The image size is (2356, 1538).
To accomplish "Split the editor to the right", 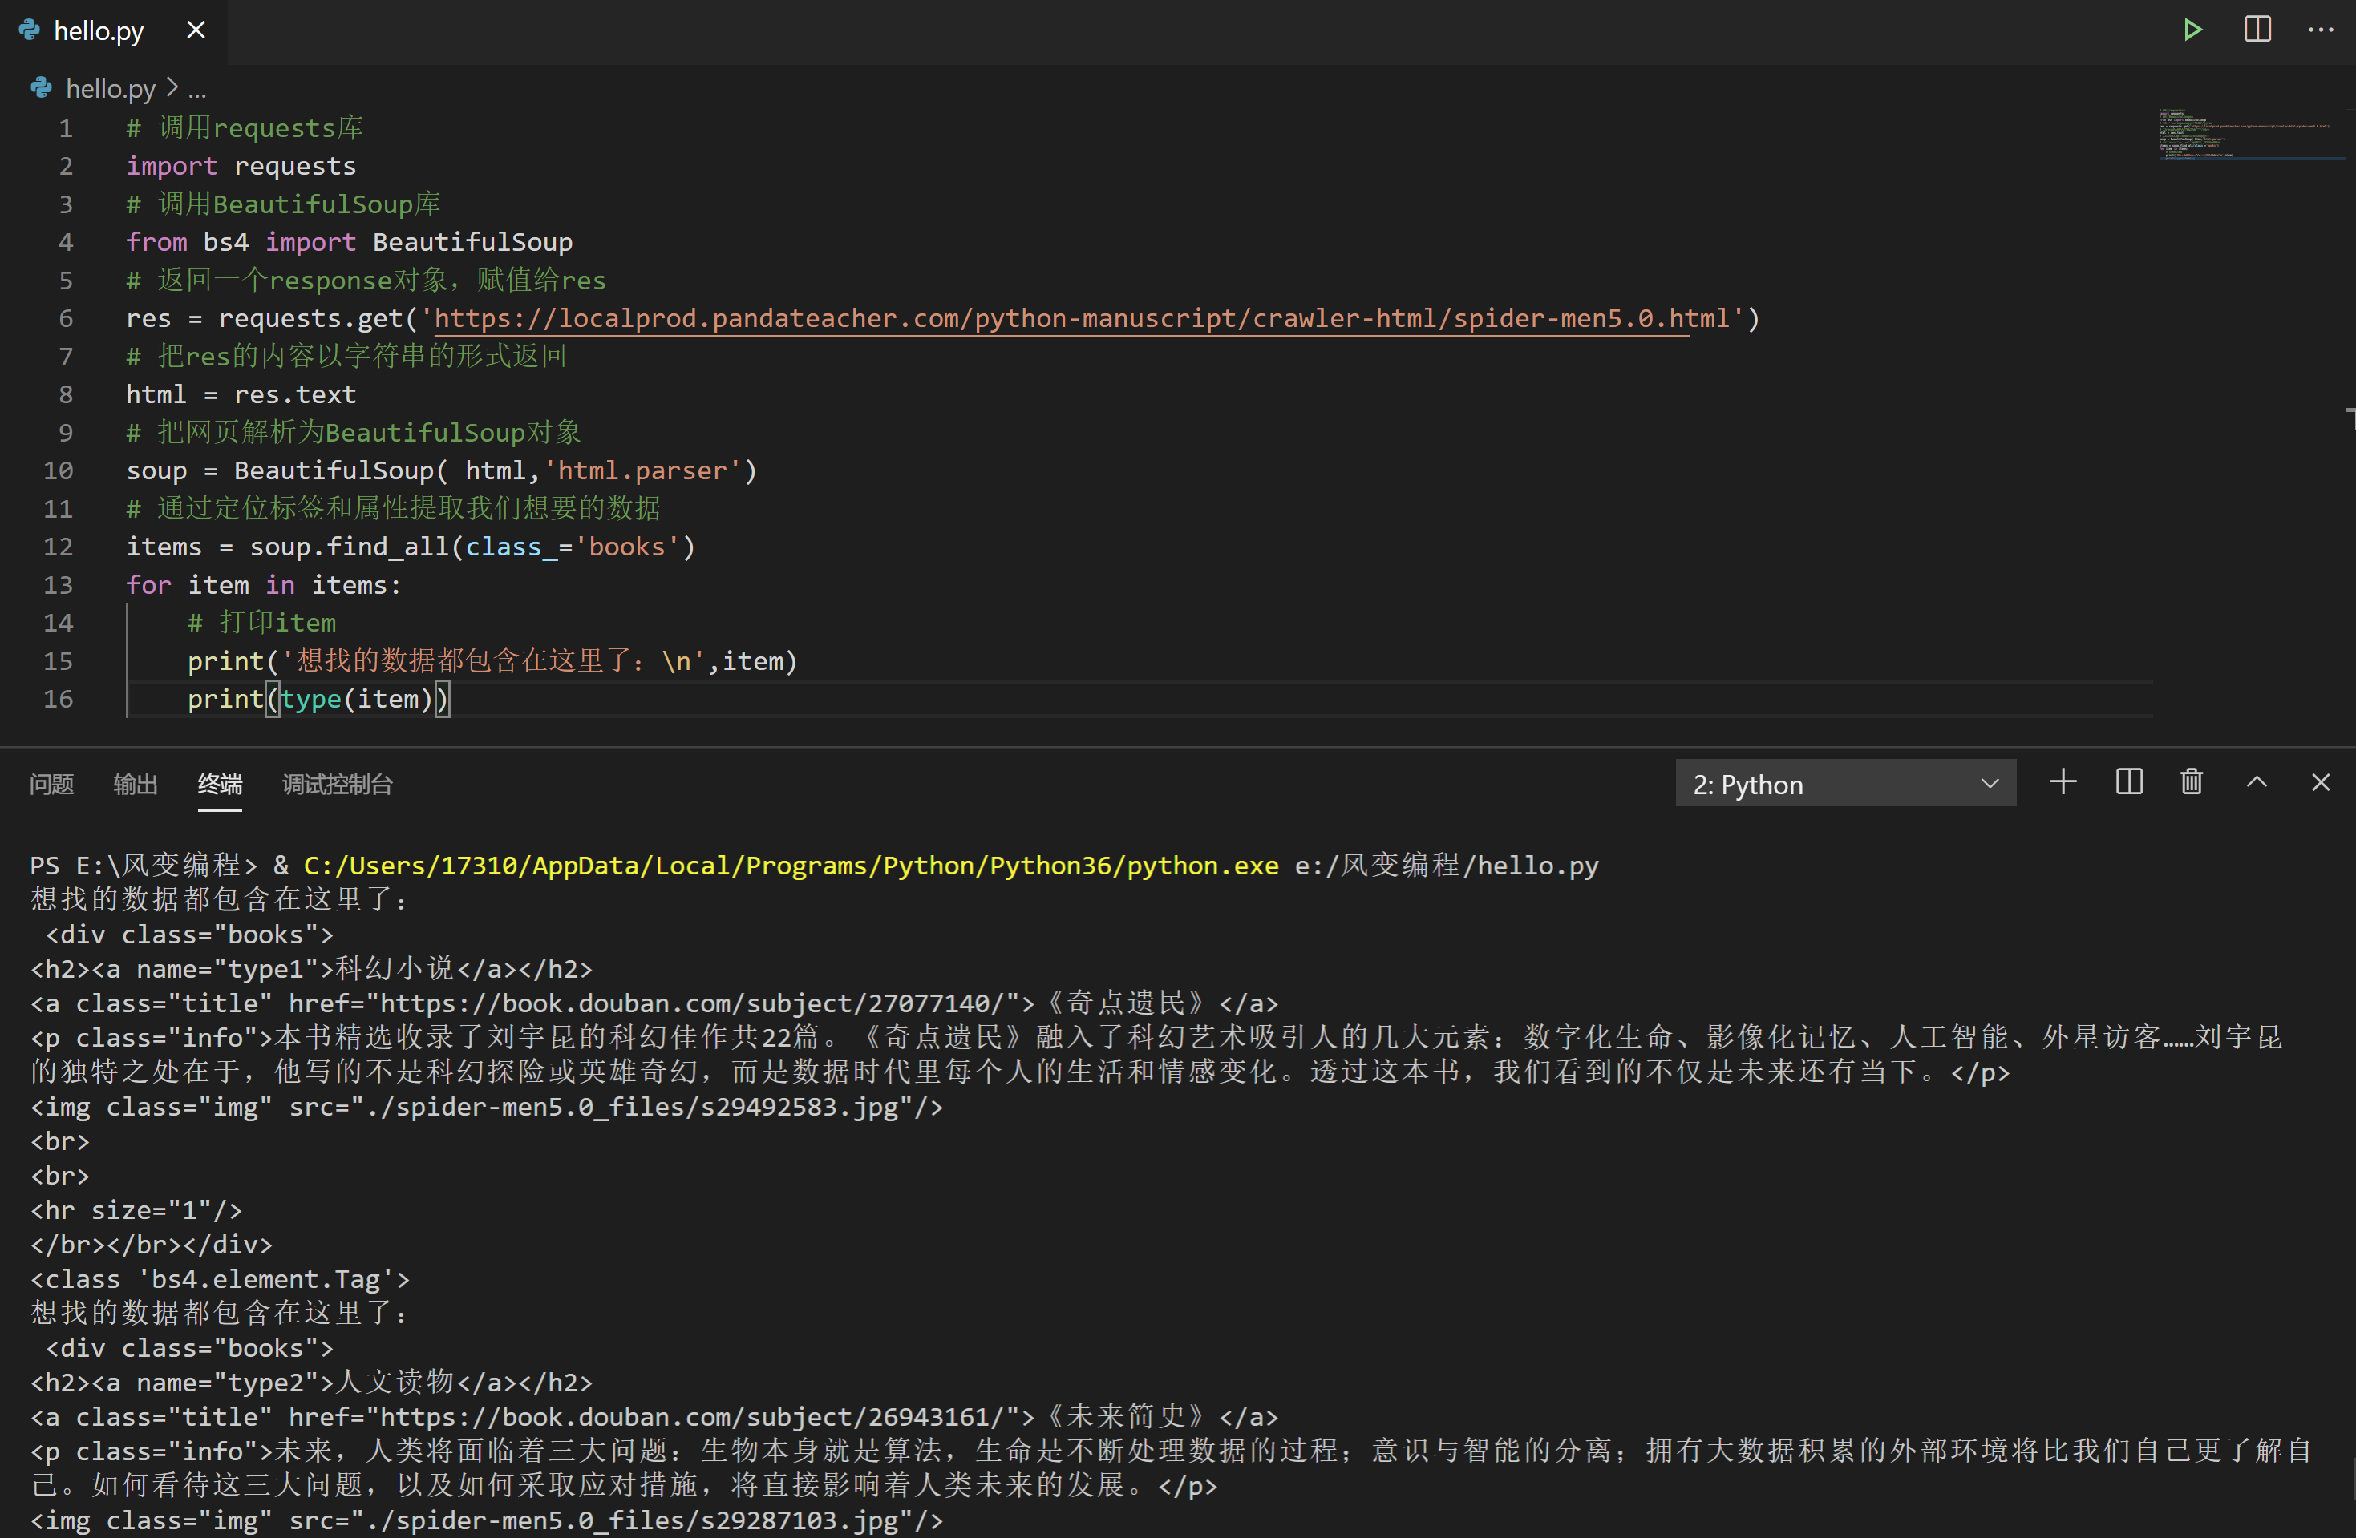I will point(2257,30).
